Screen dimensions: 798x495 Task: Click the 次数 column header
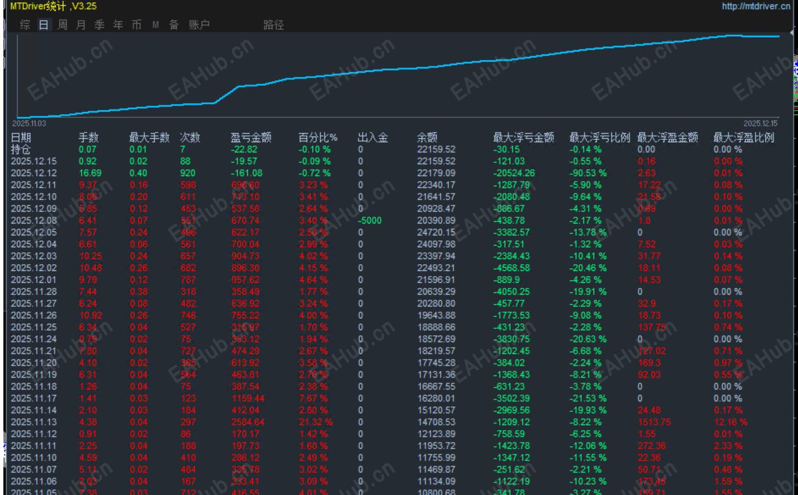coord(190,137)
